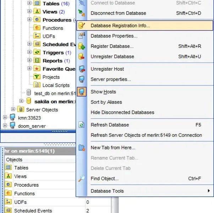The image size is (214, 213).
Task: Expand the Server Objects node
Action: [13, 109]
